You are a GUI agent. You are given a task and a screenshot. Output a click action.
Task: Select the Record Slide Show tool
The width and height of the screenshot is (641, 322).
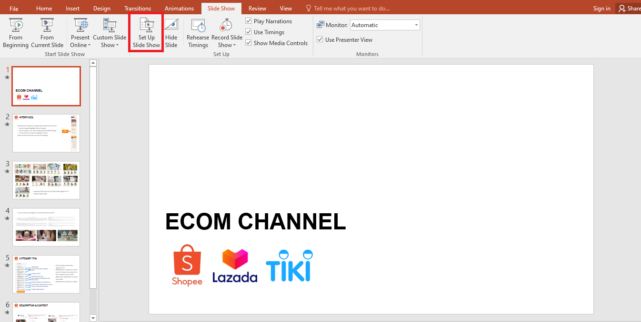[x=226, y=28]
